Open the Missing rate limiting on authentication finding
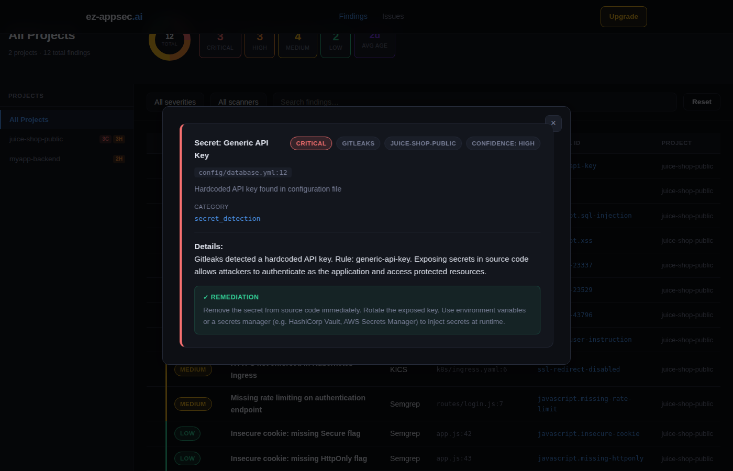The height and width of the screenshot is (471, 733). (298, 404)
